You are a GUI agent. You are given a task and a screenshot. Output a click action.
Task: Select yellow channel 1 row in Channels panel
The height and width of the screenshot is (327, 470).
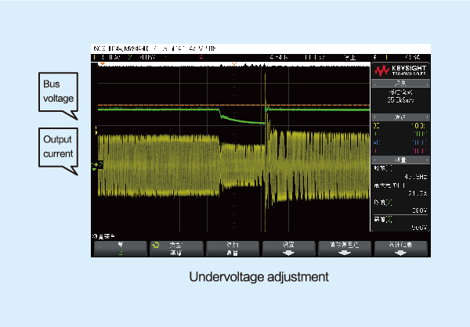400,126
